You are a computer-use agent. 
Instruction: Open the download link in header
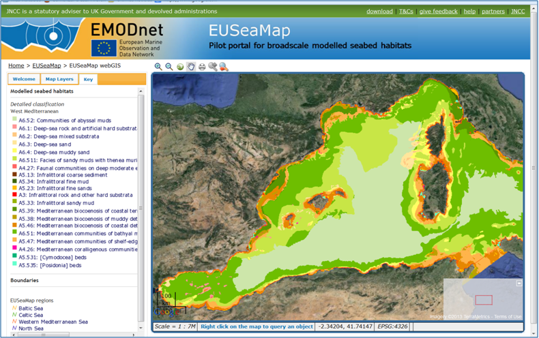click(379, 12)
